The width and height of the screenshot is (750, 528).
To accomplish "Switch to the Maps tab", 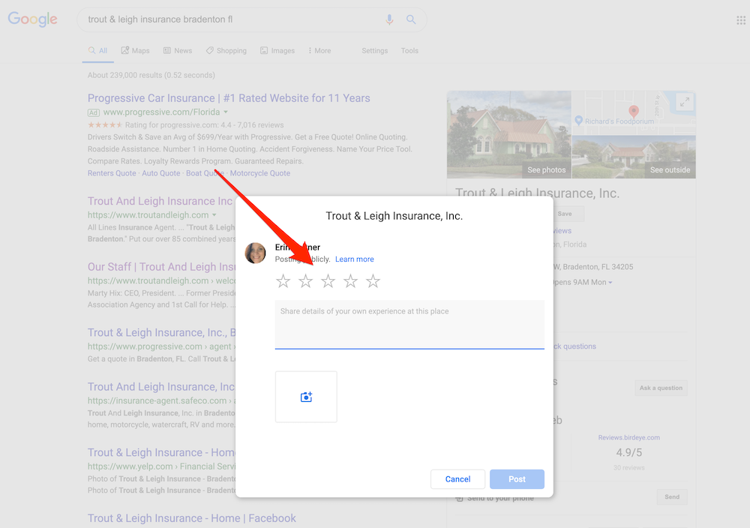I will [135, 51].
